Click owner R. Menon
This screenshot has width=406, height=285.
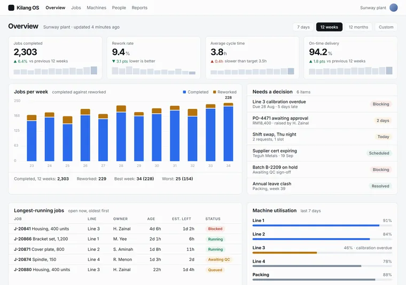(122, 259)
